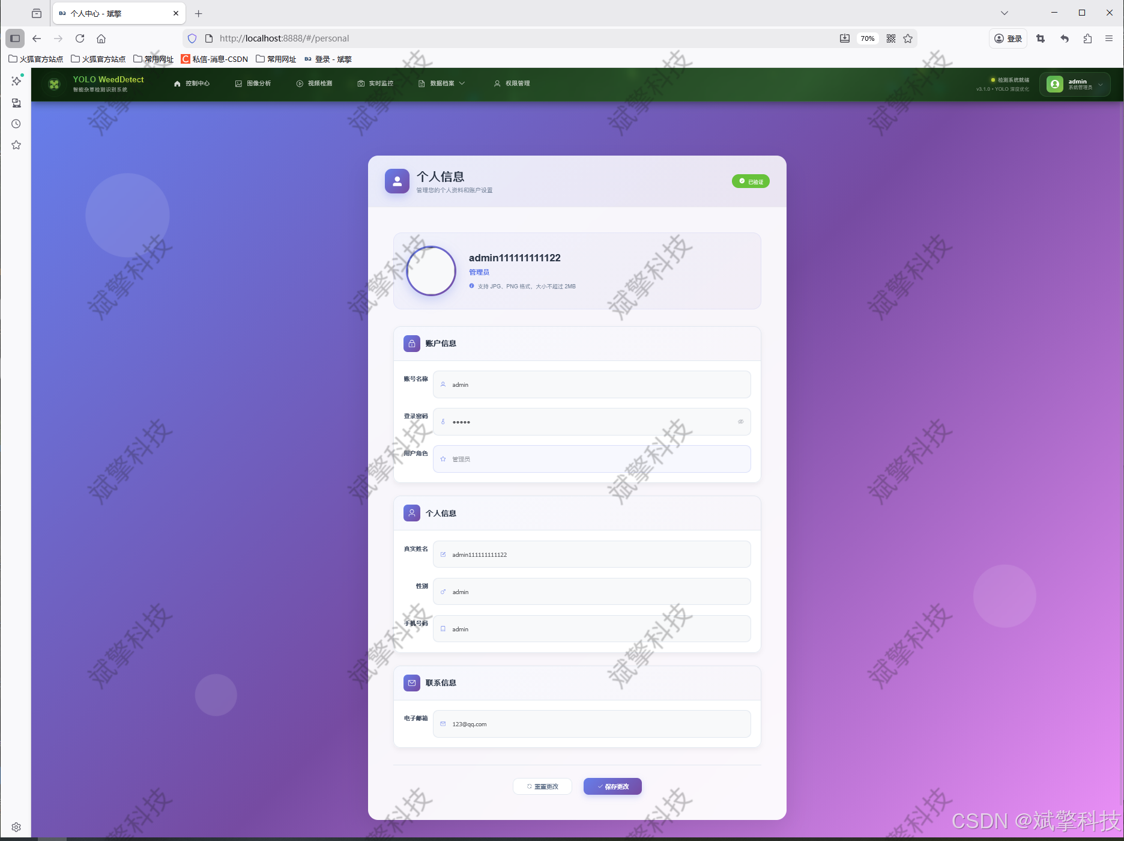The height and width of the screenshot is (841, 1124).
Task: Open sidebar synced tabs icon
Action: (16, 103)
